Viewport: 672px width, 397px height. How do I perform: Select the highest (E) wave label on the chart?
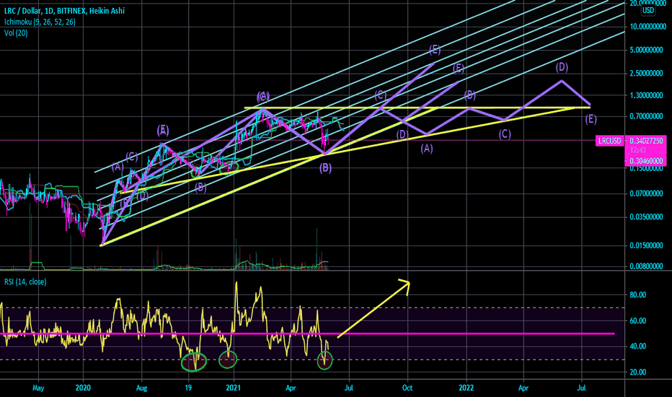click(x=435, y=50)
